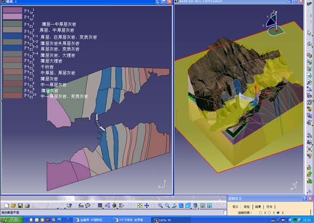Click legend text 中厚层、厚层灰岩

pyautogui.click(x=58, y=73)
